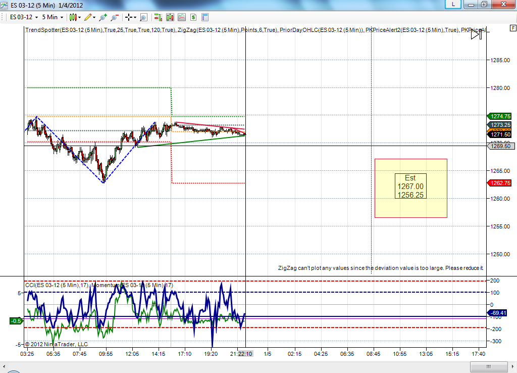Click the F fixed scale button
This screenshot has height=373, width=517.
(x=513, y=28)
